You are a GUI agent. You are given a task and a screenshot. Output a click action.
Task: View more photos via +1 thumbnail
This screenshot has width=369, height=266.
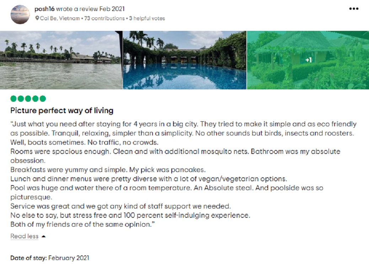pyautogui.click(x=308, y=60)
